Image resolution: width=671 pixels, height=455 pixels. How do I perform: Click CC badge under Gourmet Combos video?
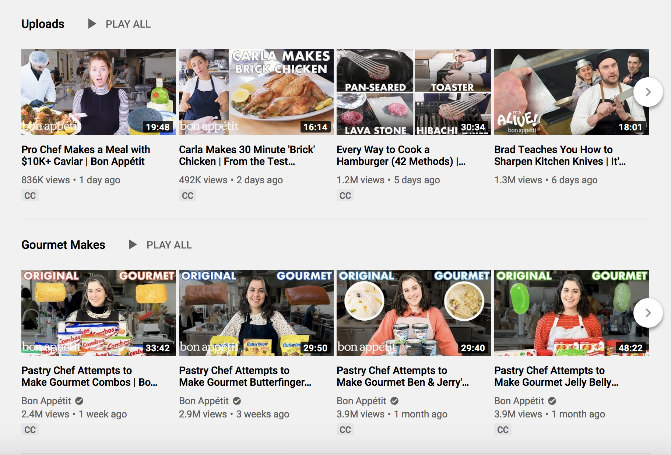click(30, 430)
